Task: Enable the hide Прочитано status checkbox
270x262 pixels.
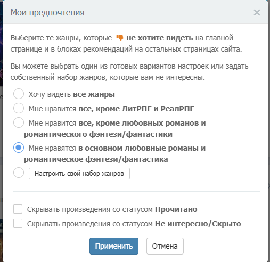Action: (x=18, y=209)
